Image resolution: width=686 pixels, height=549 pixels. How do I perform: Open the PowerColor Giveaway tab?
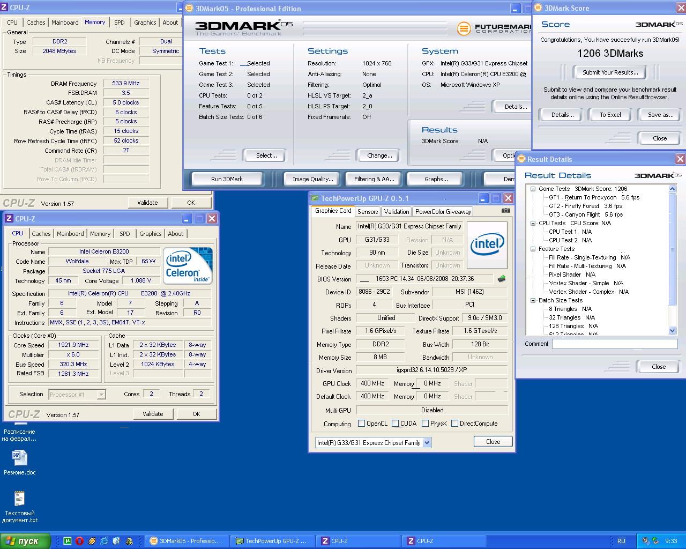click(x=443, y=212)
